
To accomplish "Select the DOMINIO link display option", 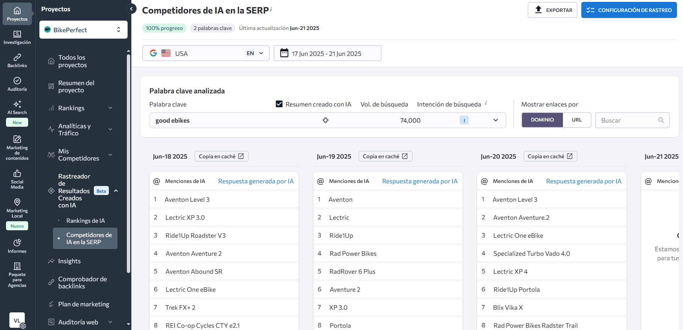I will coord(542,120).
